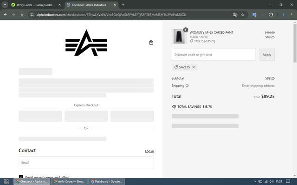Close the Checkout - Alpha Industries tab
Image resolution: width=297 pixels, height=185 pixels.
[115, 5]
